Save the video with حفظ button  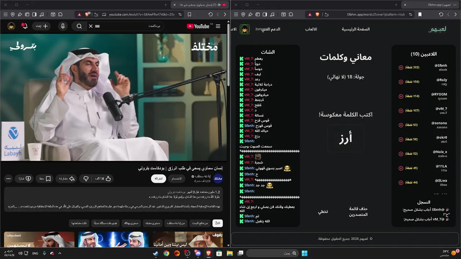pos(45,178)
